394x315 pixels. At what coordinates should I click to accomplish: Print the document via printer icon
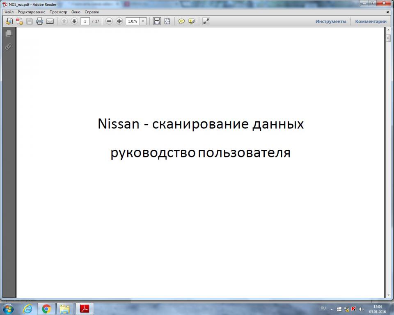pos(40,21)
